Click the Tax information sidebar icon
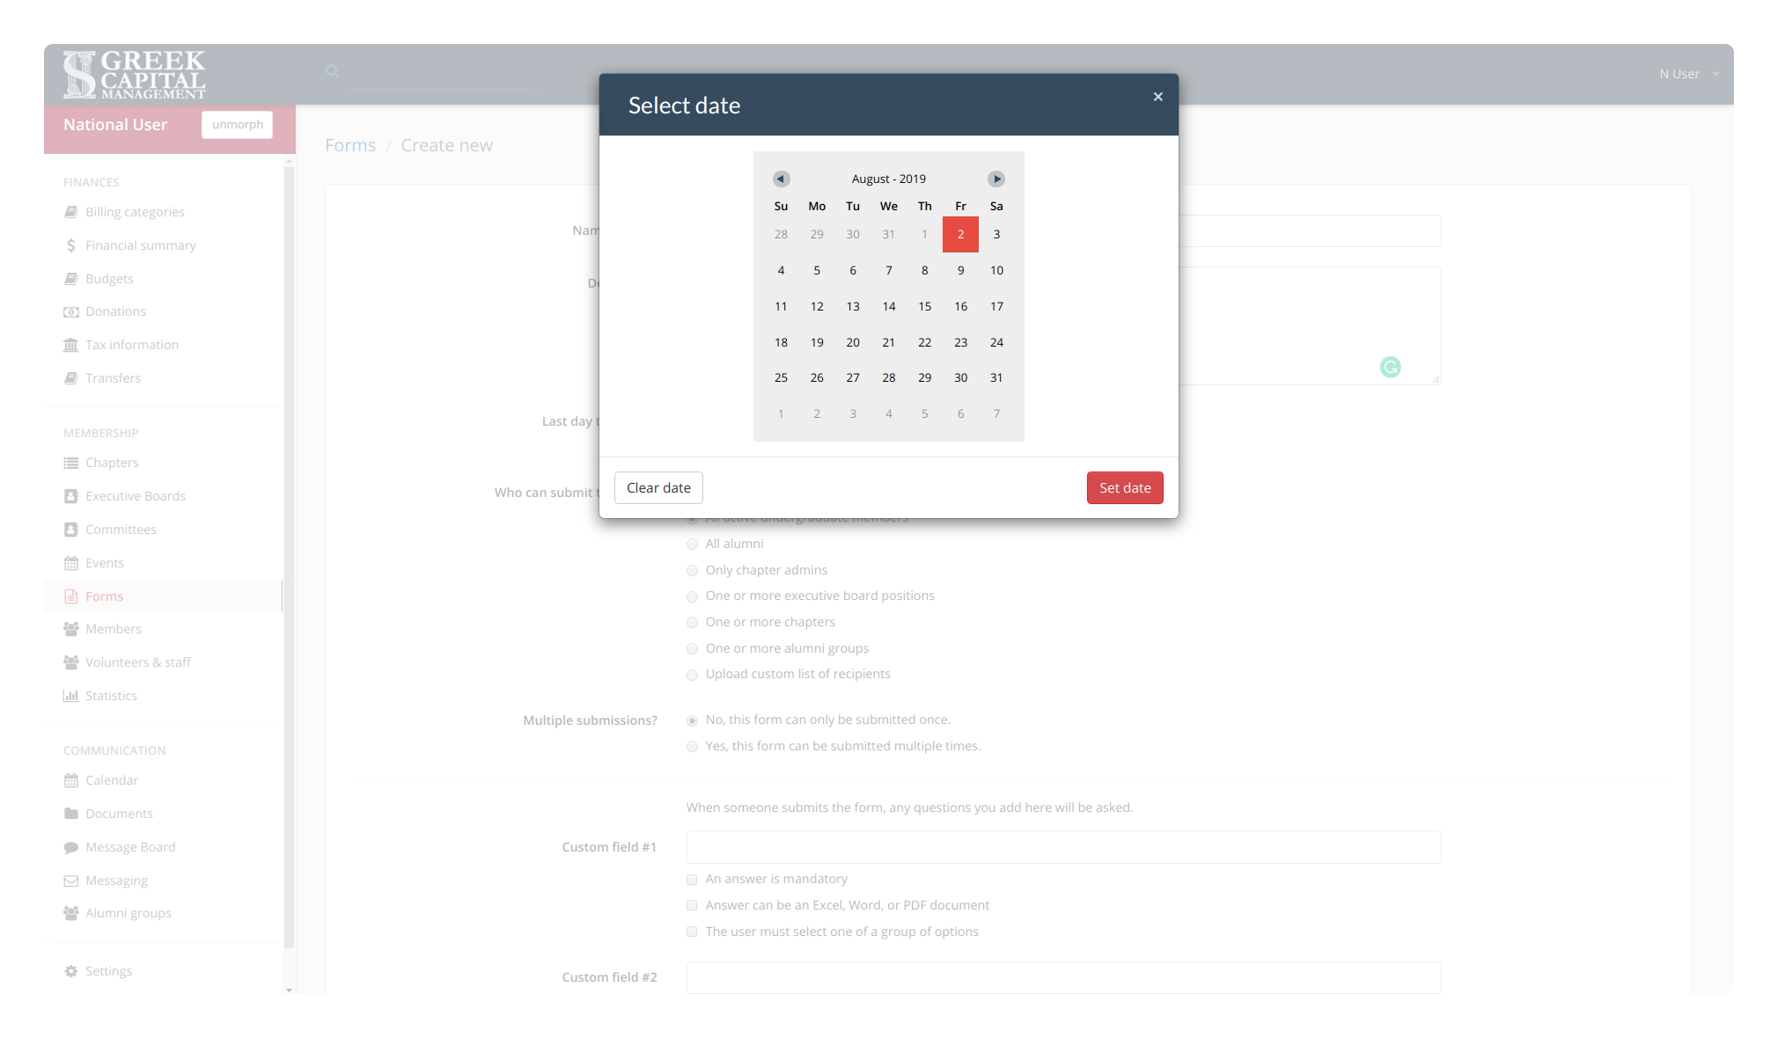The width and height of the screenshot is (1778, 1038). point(70,344)
